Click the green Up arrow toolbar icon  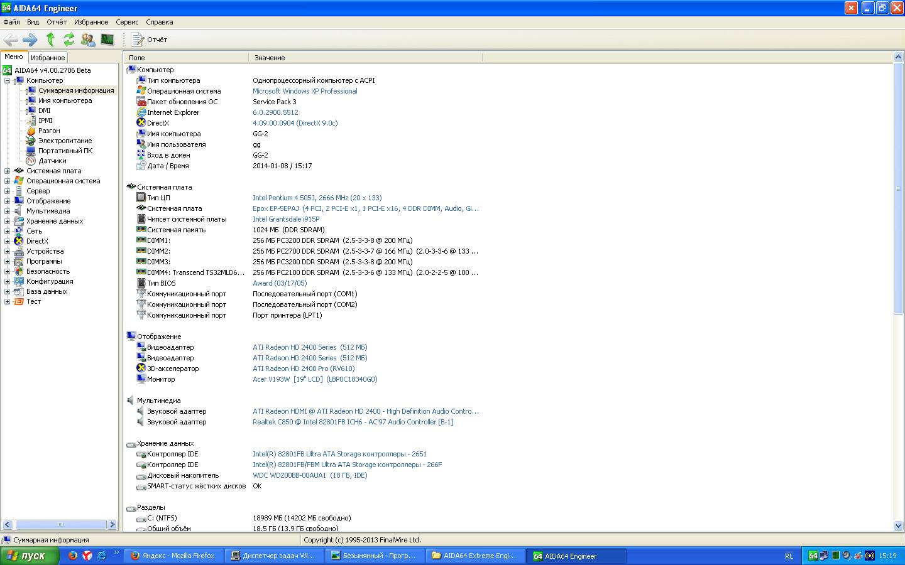coord(50,40)
